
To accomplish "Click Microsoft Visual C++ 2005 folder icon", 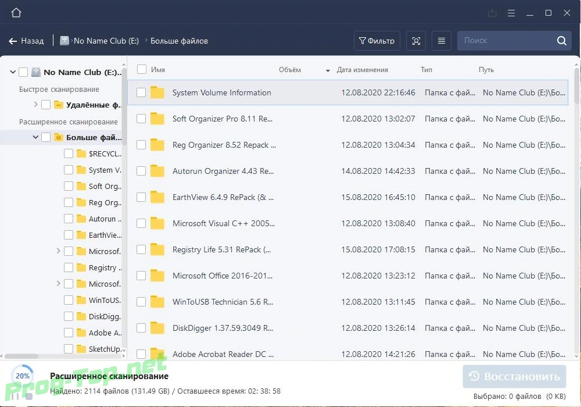I will (157, 223).
